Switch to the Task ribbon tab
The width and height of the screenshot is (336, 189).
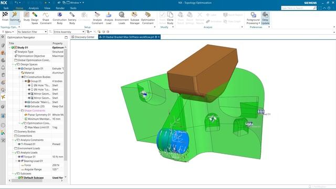6,8
